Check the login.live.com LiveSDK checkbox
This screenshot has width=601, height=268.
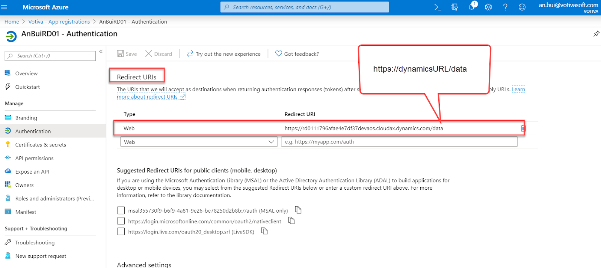[121, 231]
